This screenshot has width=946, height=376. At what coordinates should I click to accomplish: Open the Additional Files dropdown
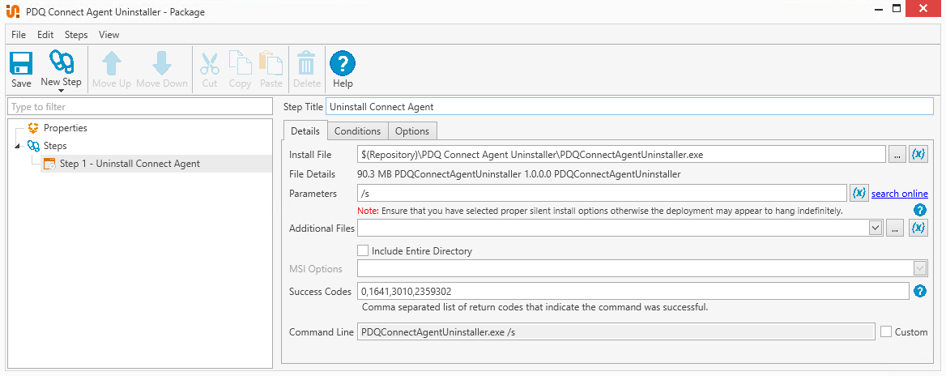click(x=876, y=229)
